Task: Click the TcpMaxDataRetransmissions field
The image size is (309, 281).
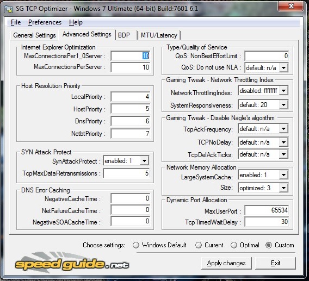Action: point(126,173)
